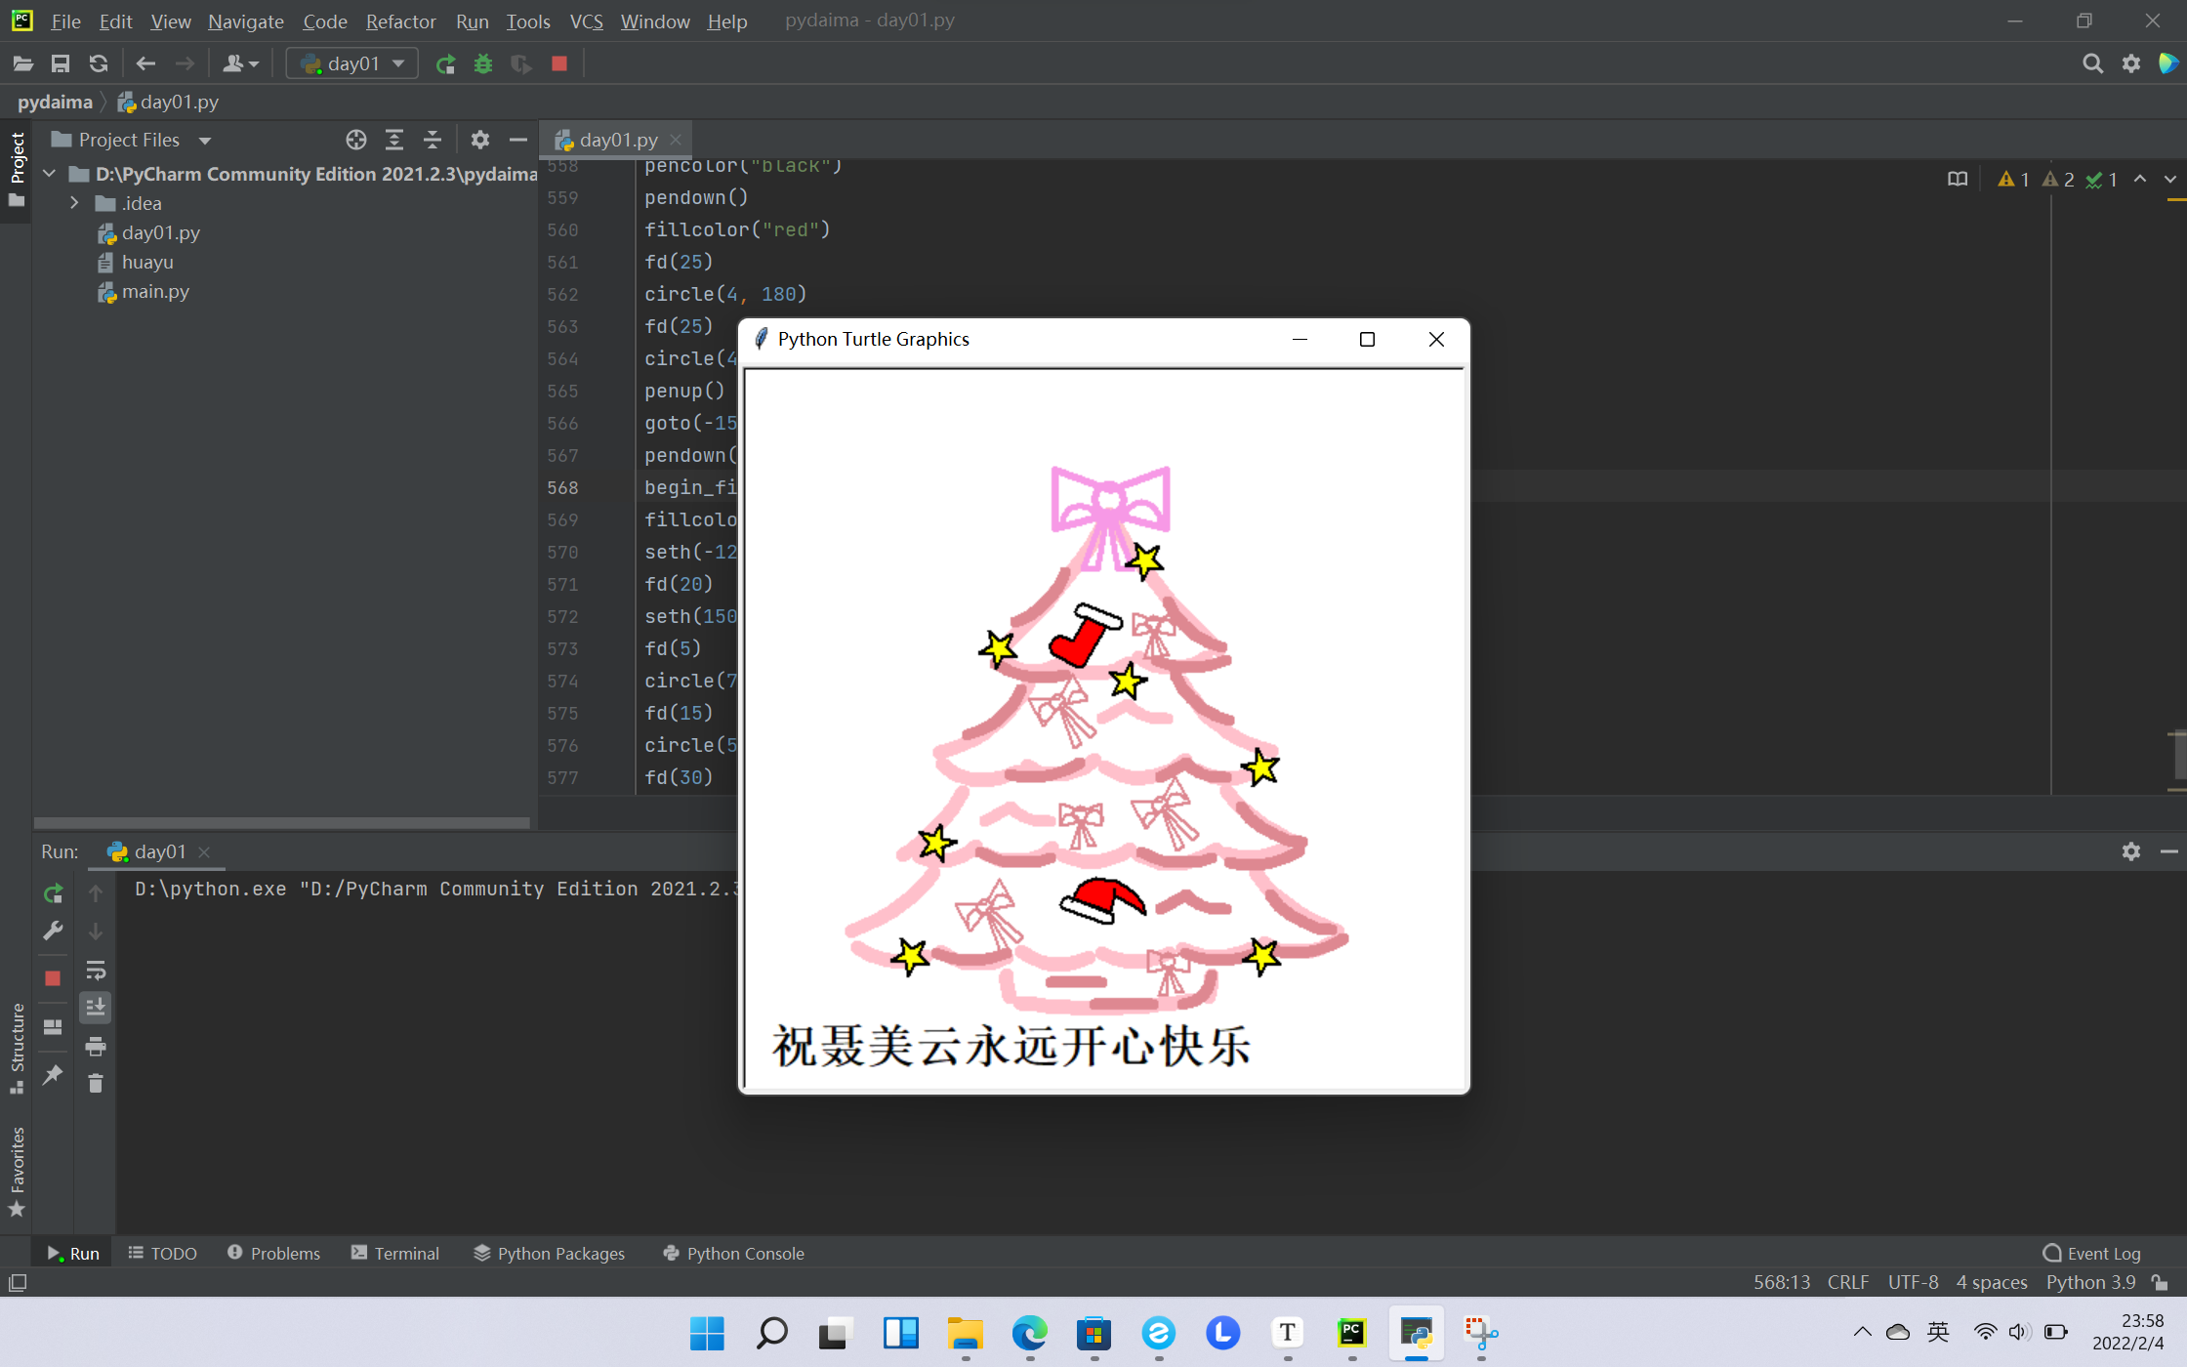Screen dimensions: 2187x1367
Task: Open main.py in the project tree
Action: [155, 292]
